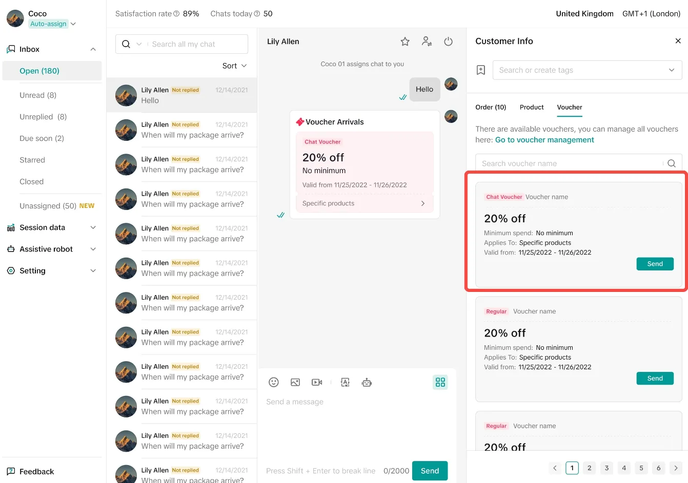Open the assistive robot icon in composer
This screenshot has height=483, width=688.
click(x=367, y=382)
